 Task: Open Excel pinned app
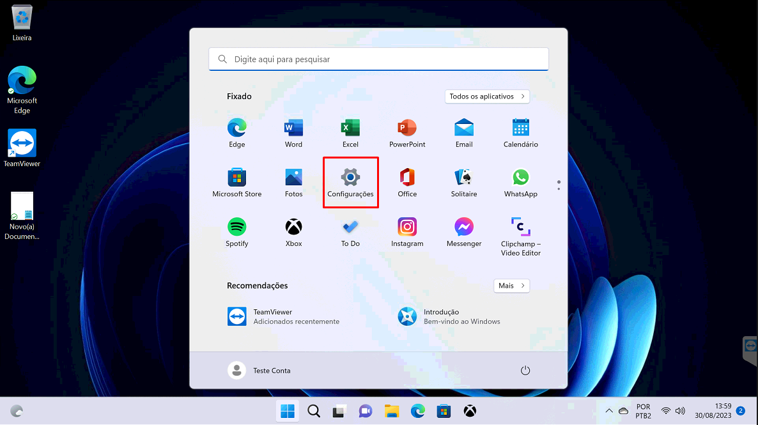click(x=350, y=133)
